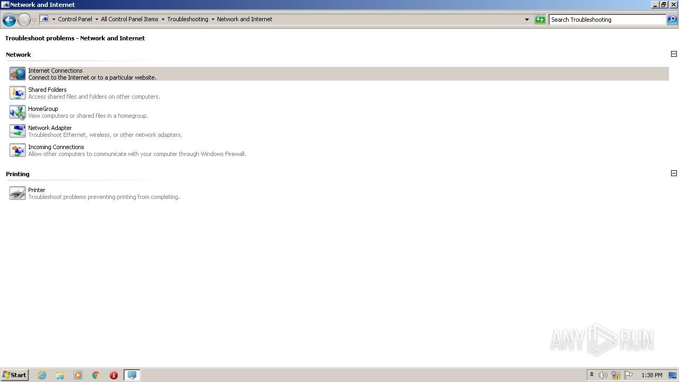Image resolution: width=679 pixels, height=382 pixels.
Task: Launch Google Chrome from taskbar
Action: click(x=96, y=375)
